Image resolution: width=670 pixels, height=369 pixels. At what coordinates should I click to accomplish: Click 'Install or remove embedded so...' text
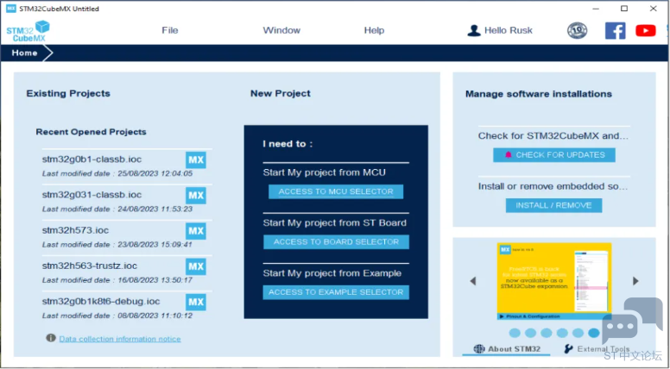[553, 186]
